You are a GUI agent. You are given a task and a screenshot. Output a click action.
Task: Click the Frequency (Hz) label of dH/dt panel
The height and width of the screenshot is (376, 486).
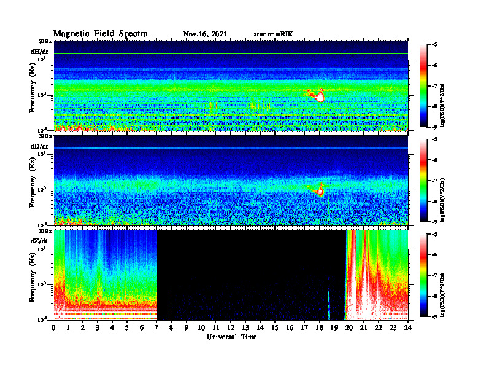33,88
